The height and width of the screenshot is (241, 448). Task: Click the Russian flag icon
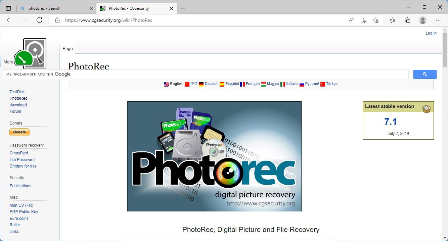(302, 84)
